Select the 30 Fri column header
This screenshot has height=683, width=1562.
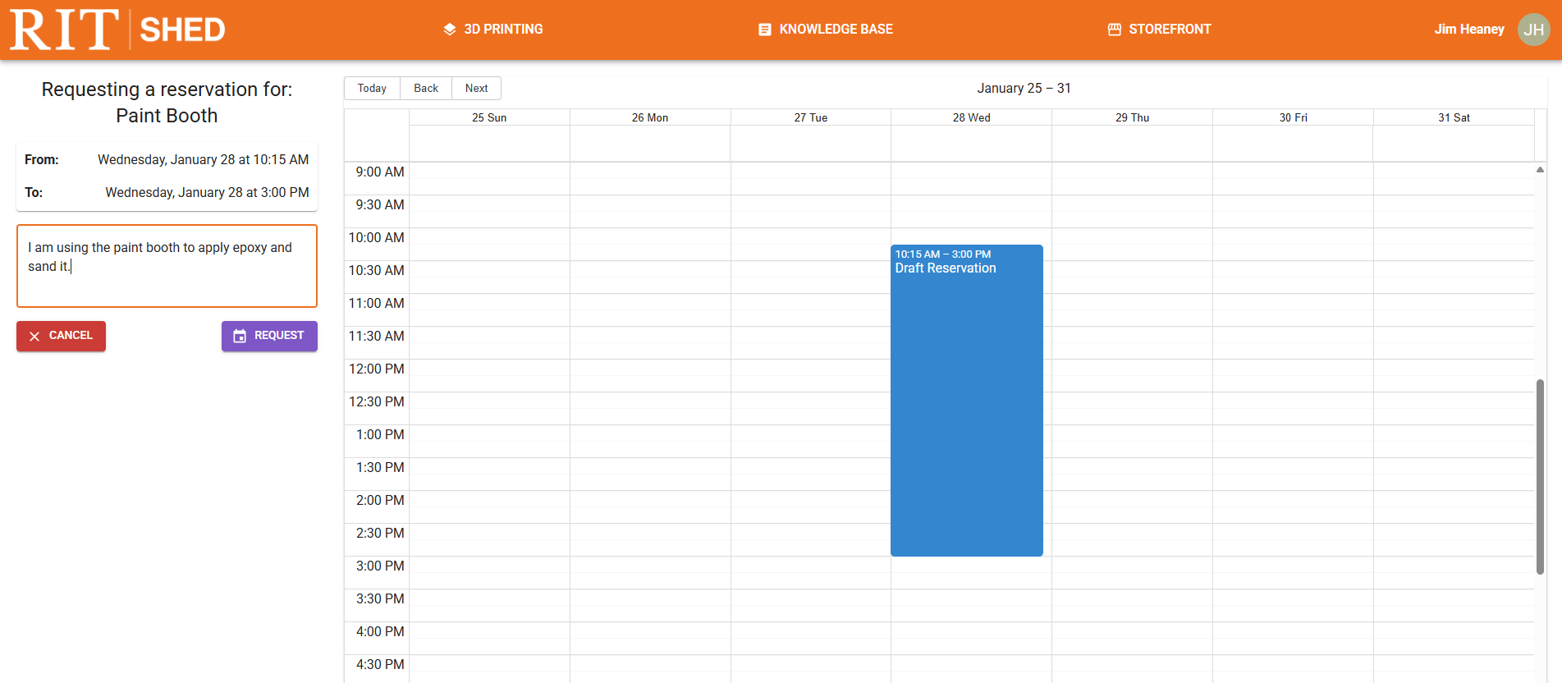click(1294, 117)
